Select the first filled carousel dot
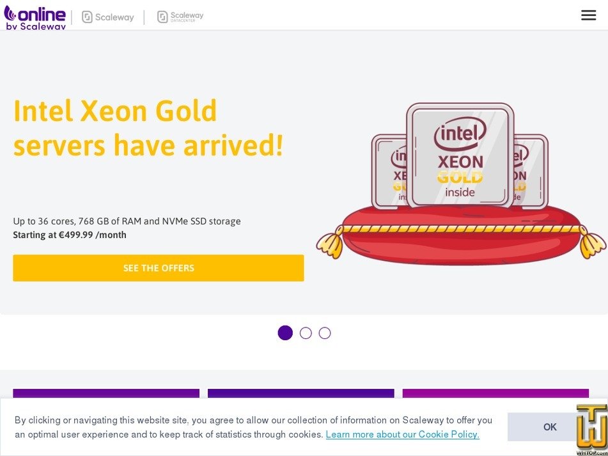The image size is (608, 456). coord(285,333)
